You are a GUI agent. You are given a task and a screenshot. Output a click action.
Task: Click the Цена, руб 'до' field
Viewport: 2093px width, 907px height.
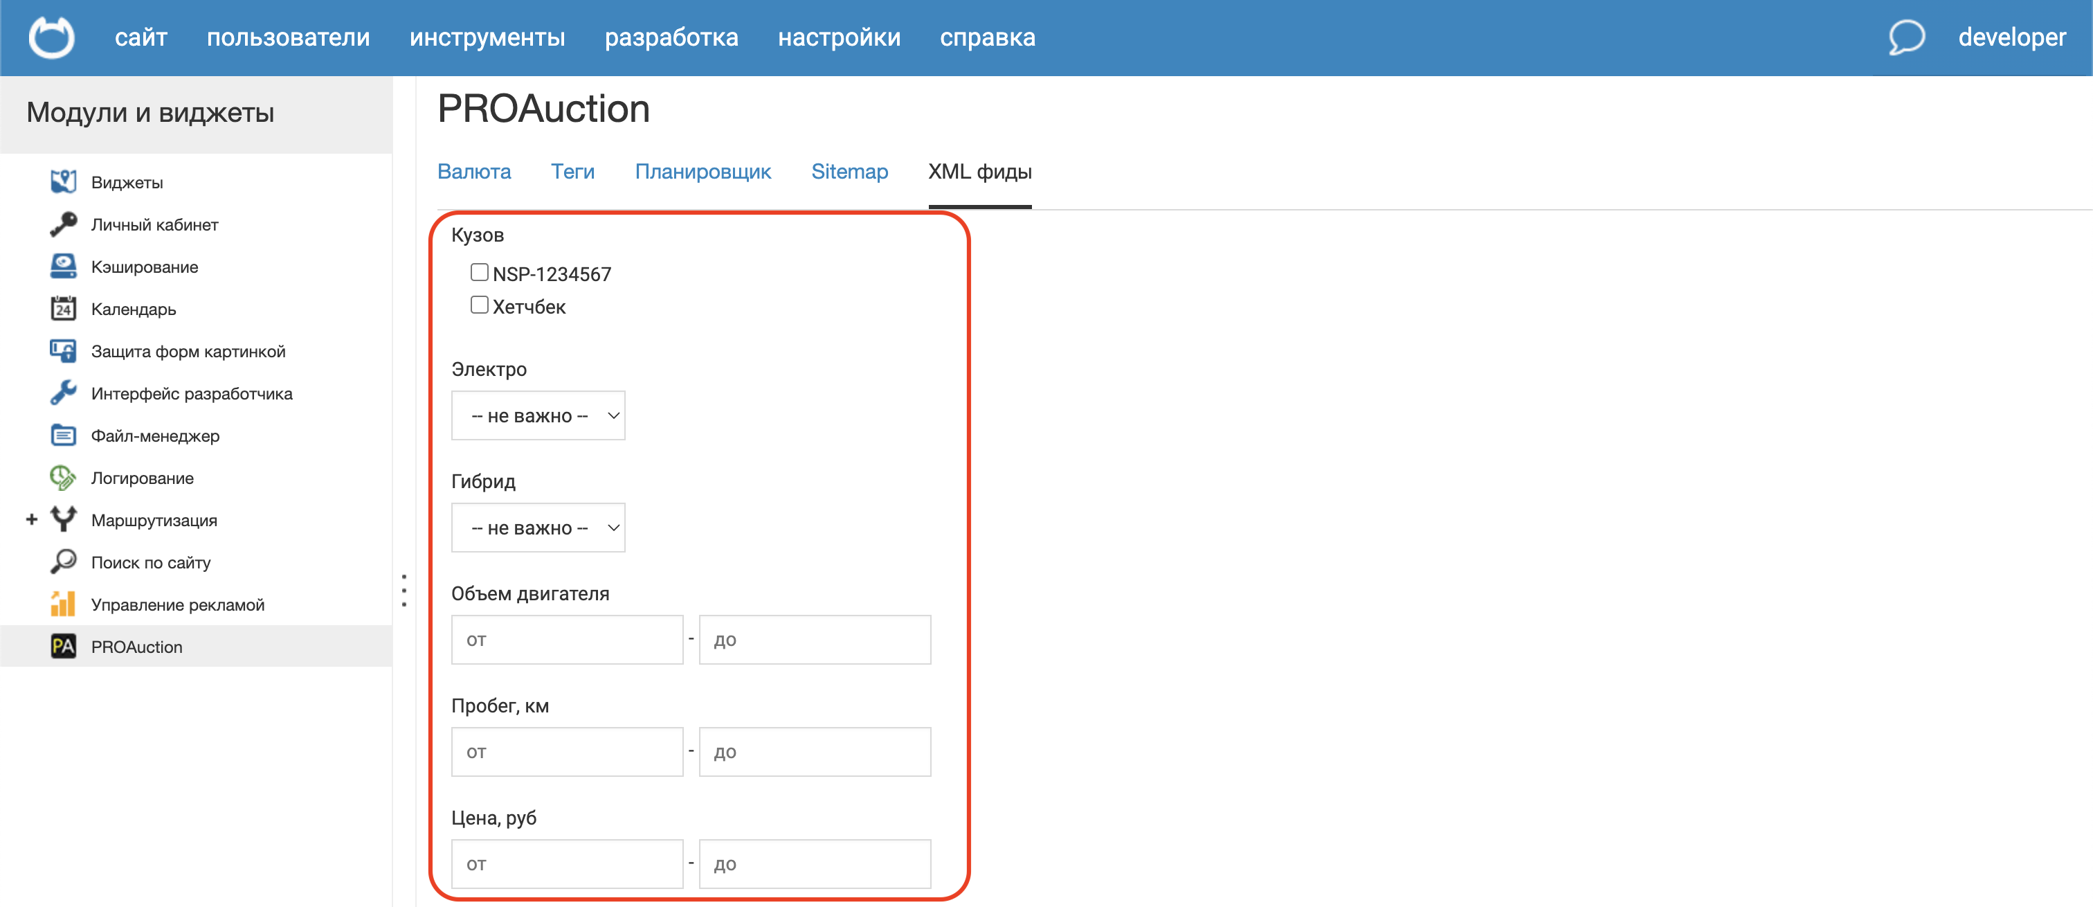[815, 864]
